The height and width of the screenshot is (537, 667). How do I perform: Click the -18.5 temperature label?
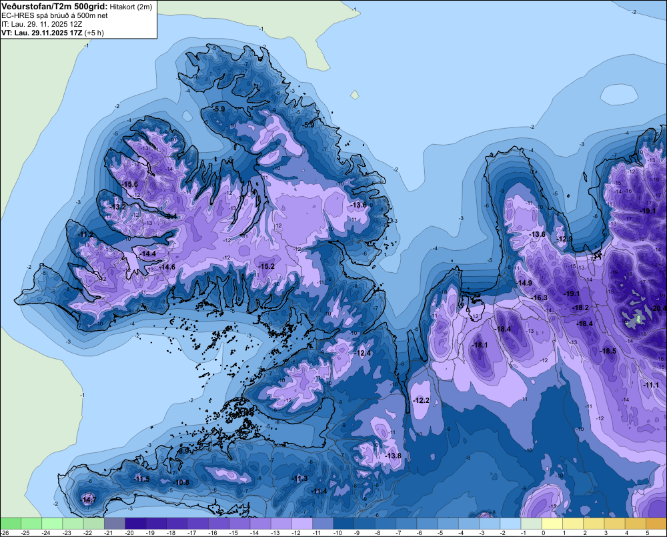click(608, 351)
